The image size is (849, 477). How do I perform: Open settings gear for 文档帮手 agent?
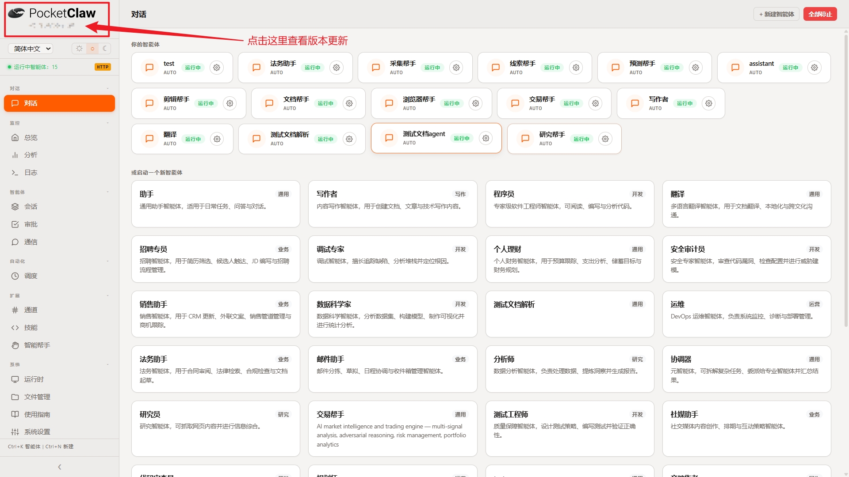click(349, 103)
